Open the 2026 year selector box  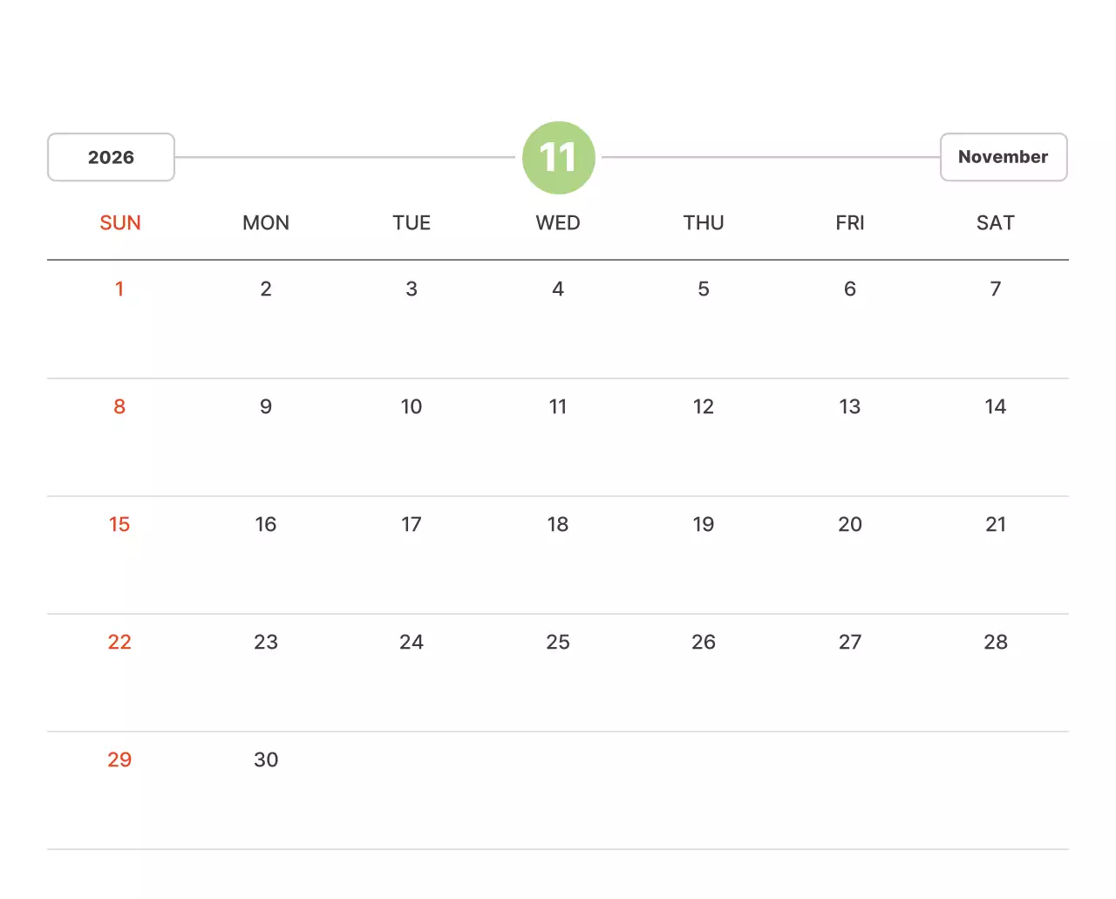[111, 157]
